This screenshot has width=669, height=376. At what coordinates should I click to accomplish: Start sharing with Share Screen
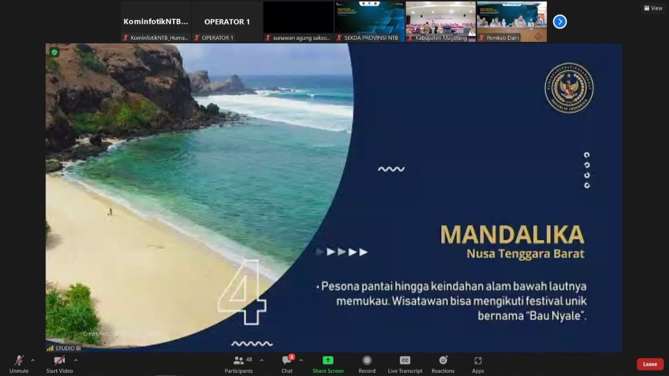[x=328, y=364]
